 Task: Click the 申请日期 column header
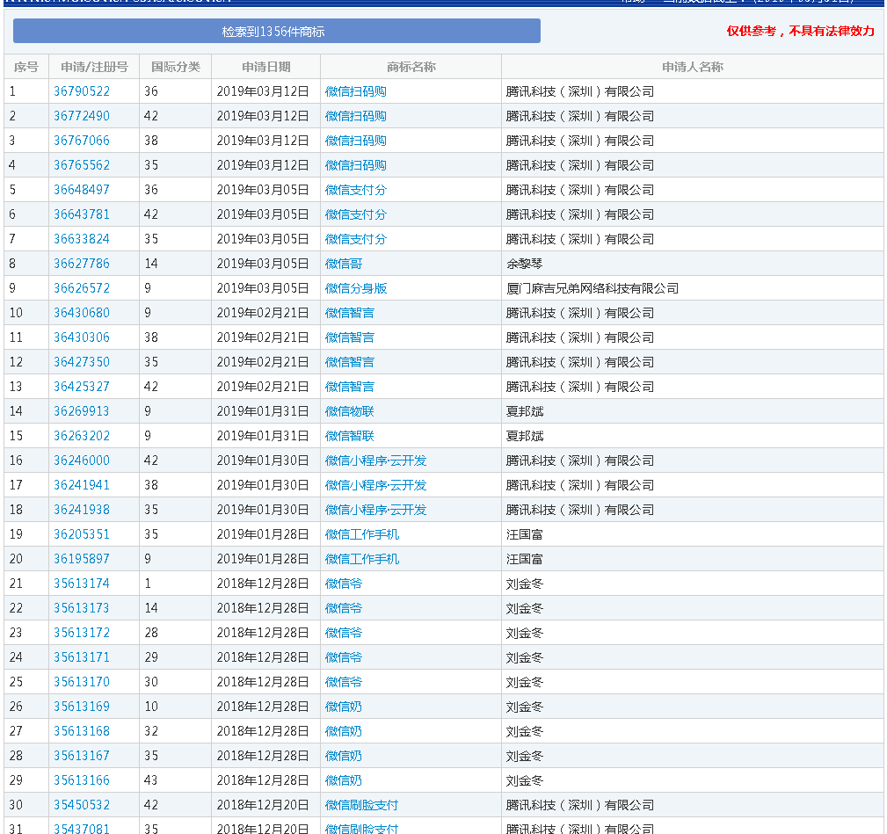(265, 67)
